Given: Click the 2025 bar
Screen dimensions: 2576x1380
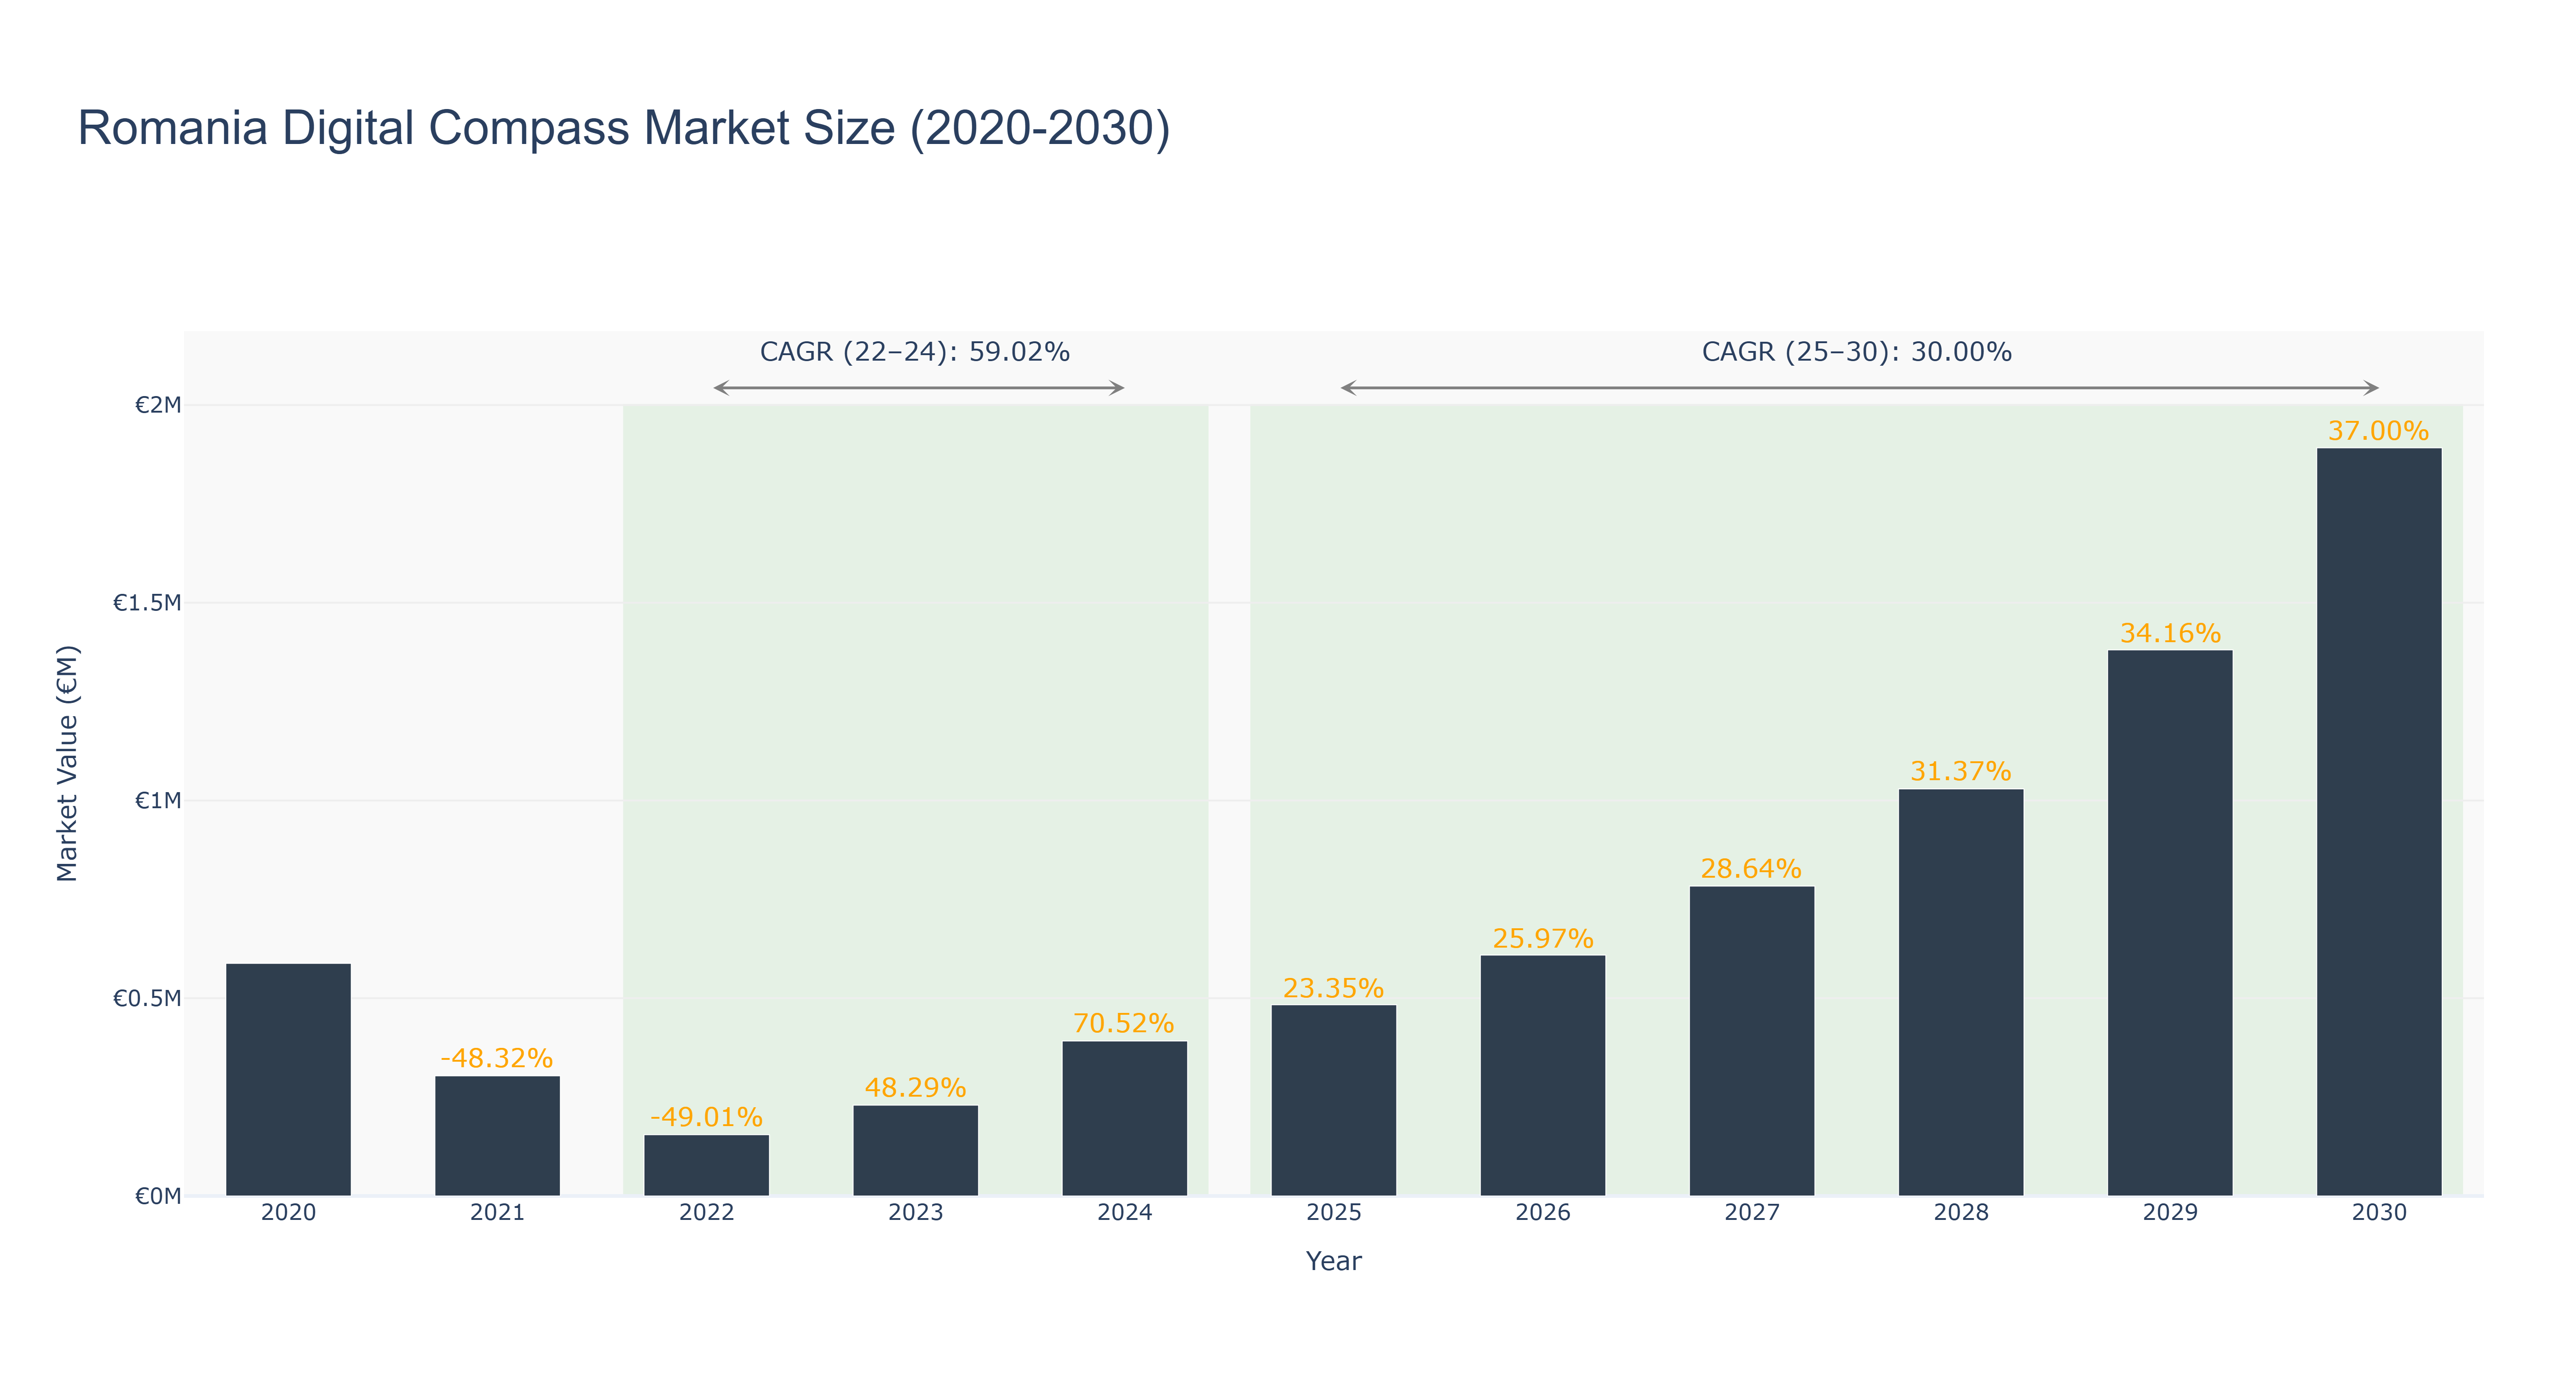Looking at the screenshot, I should click(1333, 1100).
